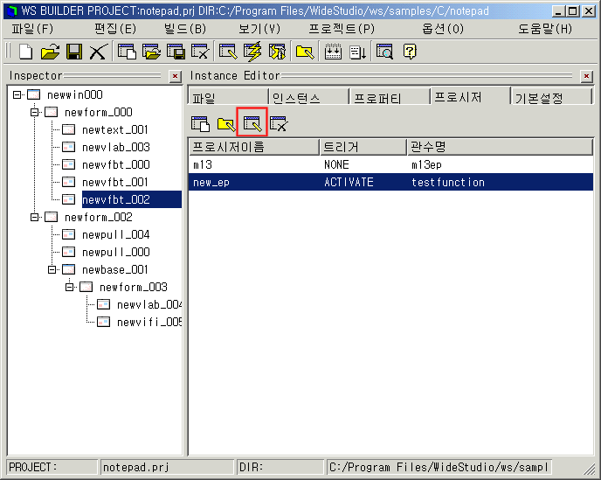Click the hammer build icon in toolbar
This screenshot has width=601, height=480.
(x=278, y=52)
